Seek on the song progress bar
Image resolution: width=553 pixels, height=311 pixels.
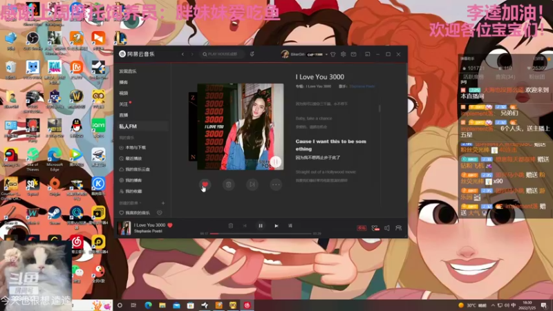(x=261, y=234)
